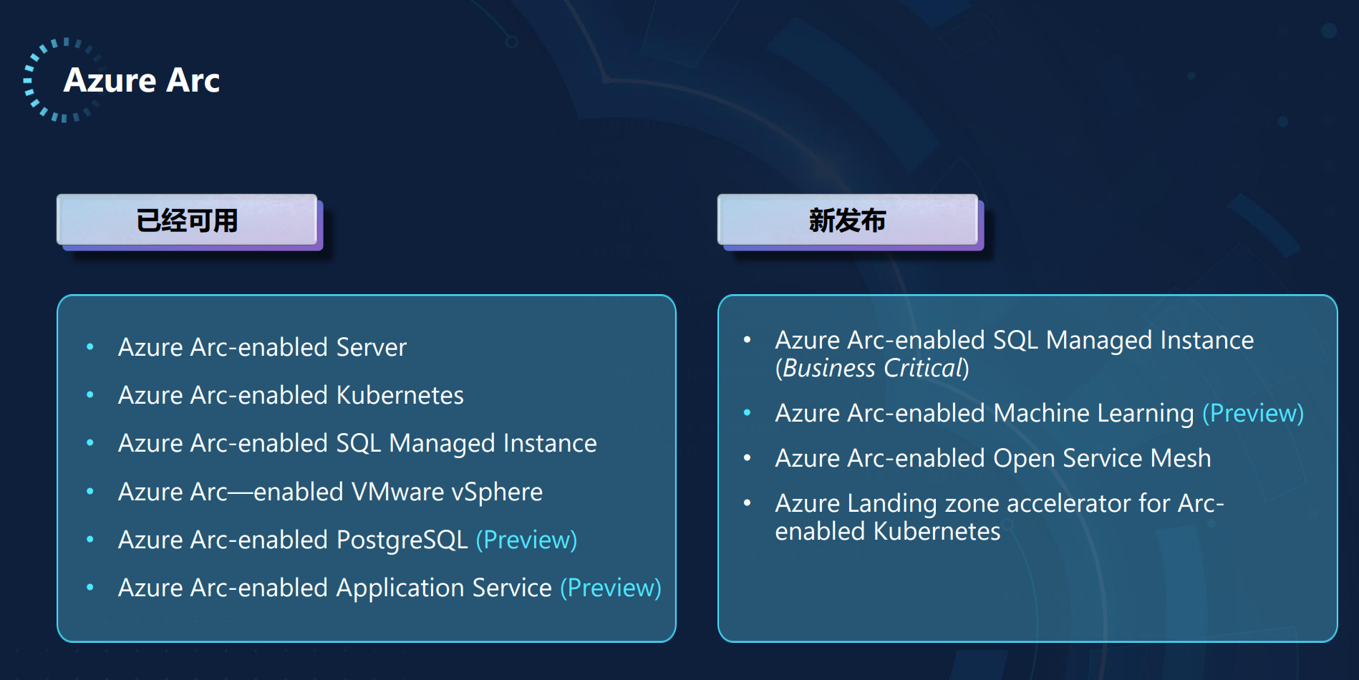Select 'Azure Arc-enabled Application Service' text
1359x680 pixels.
tap(335, 588)
